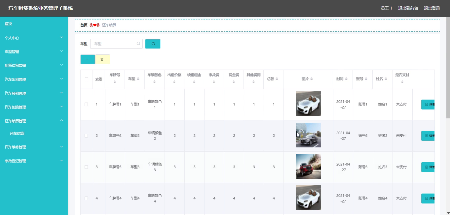Click cell 姓名3

[383, 167]
